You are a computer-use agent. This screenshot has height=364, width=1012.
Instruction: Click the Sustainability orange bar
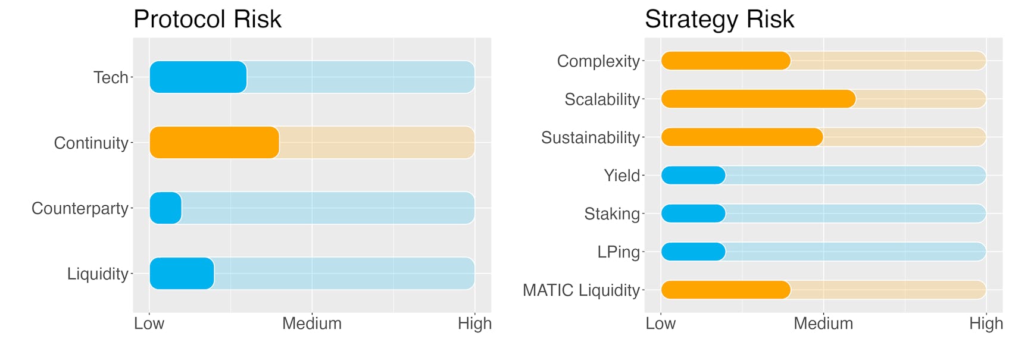[x=742, y=137]
